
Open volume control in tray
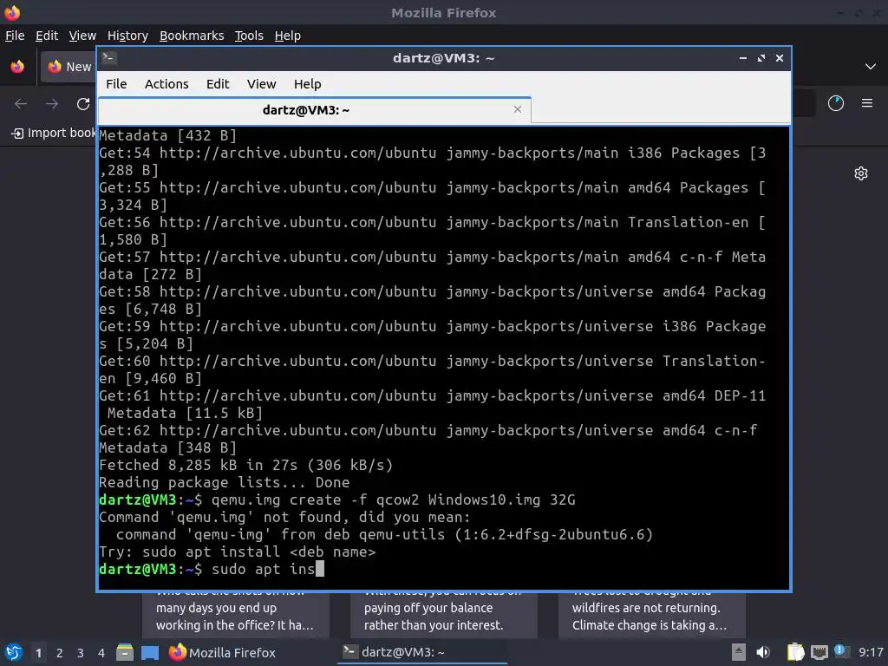[763, 652]
